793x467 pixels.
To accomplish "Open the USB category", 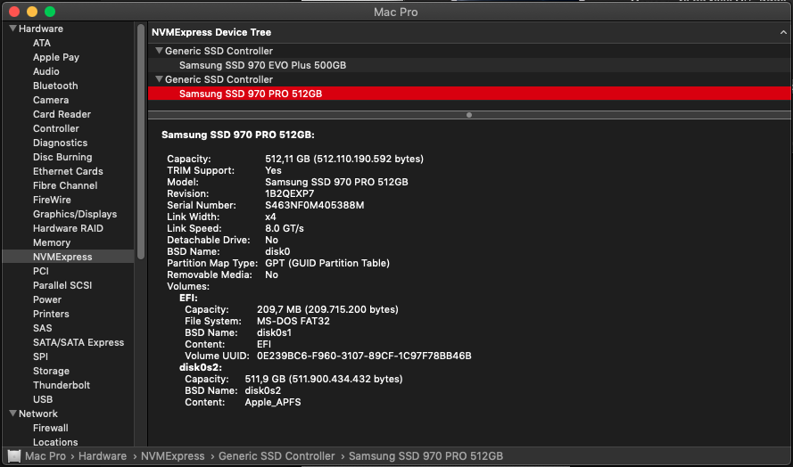I will 43,399.
